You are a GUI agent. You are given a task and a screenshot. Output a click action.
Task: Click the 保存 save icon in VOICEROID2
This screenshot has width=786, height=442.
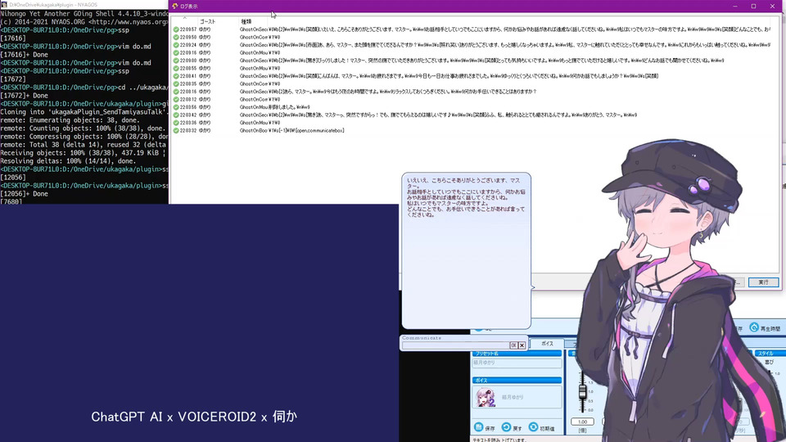coord(478,427)
